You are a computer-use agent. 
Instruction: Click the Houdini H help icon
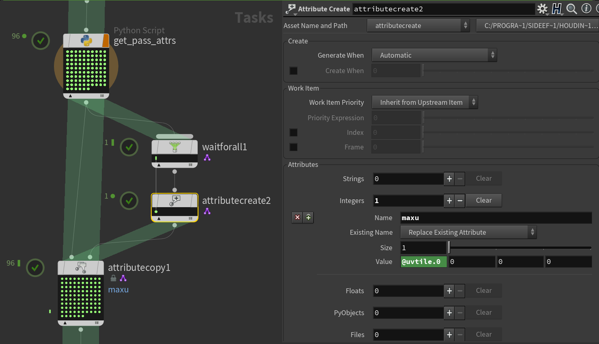click(557, 9)
